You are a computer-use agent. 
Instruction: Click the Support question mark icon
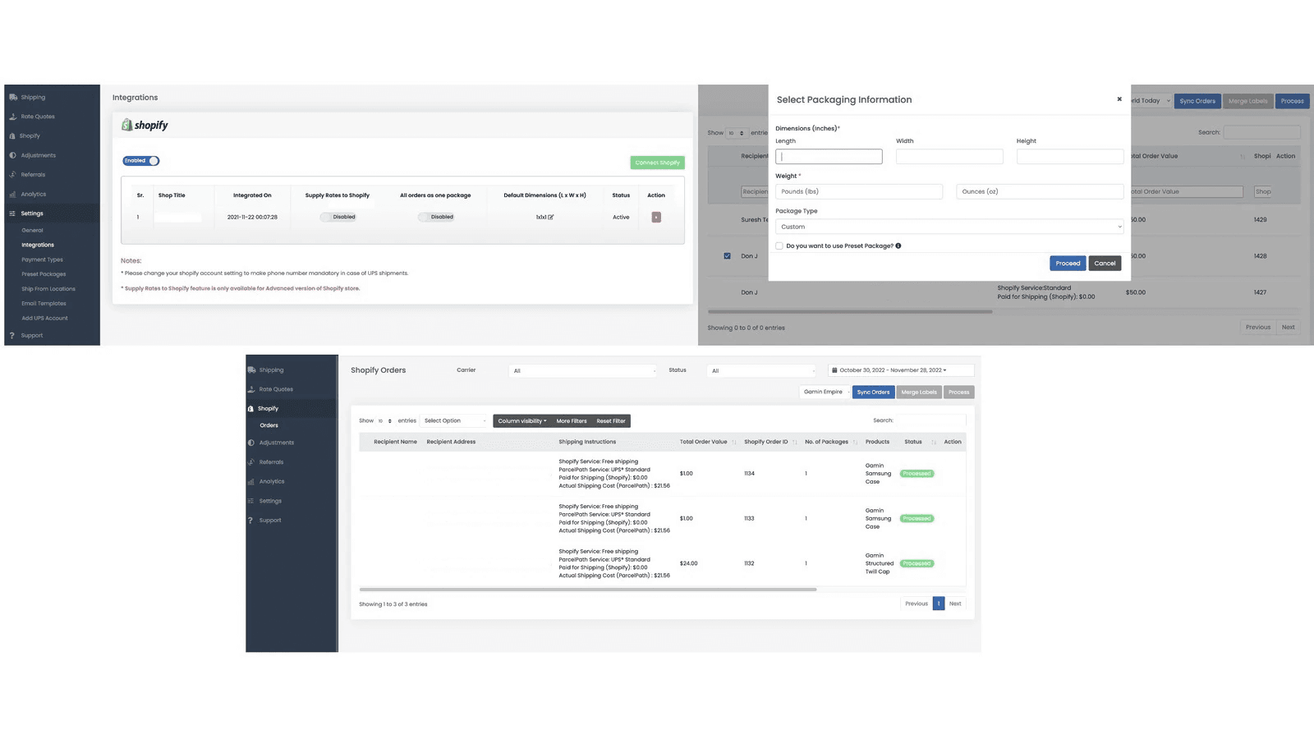[12, 335]
